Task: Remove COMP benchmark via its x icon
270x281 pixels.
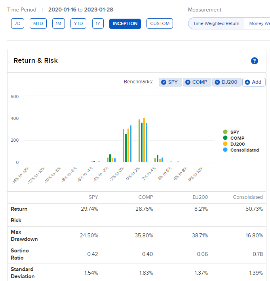Action: [x=188, y=82]
